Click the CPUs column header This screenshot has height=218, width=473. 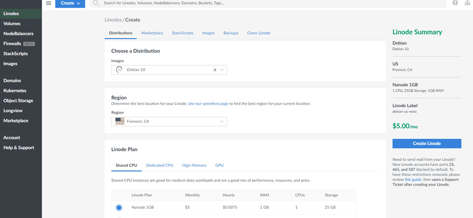(x=300, y=195)
